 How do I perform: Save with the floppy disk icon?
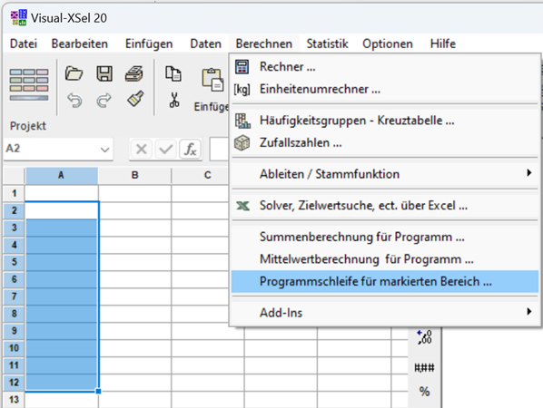coord(104,73)
